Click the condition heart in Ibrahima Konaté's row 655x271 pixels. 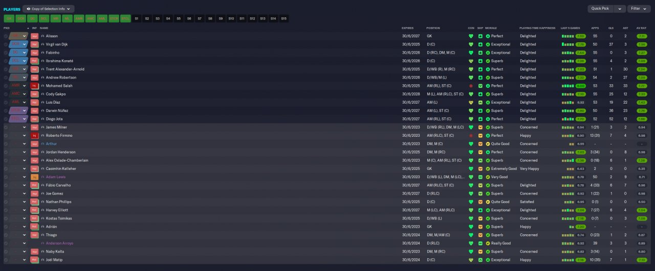pos(471,61)
